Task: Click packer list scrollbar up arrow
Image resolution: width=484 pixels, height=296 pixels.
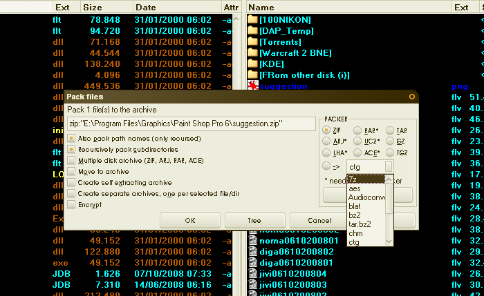Action: pos(389,179)
